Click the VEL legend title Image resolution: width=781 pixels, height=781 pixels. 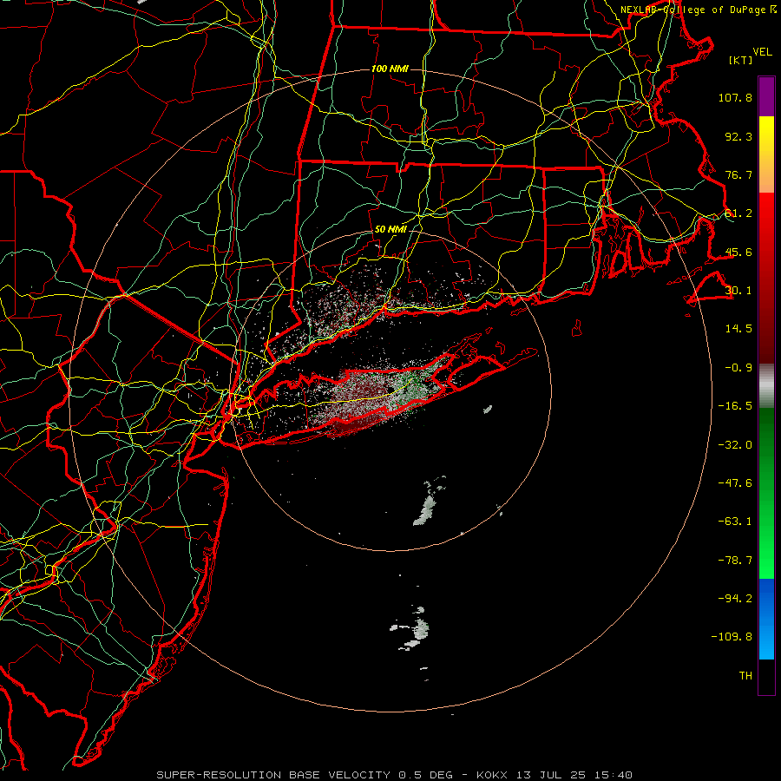tap(763, 52)
